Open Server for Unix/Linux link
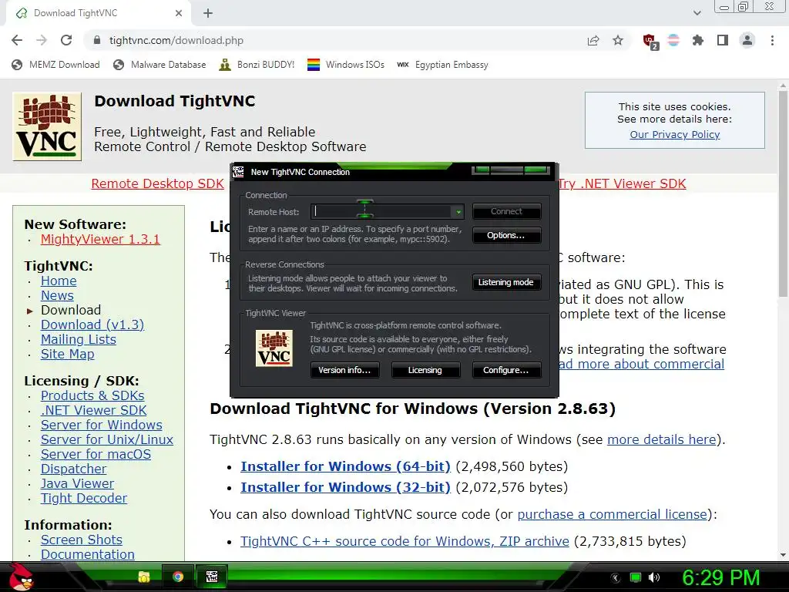789x592 pixels. (106, 439)
